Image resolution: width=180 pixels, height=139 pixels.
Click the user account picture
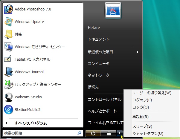113,10
